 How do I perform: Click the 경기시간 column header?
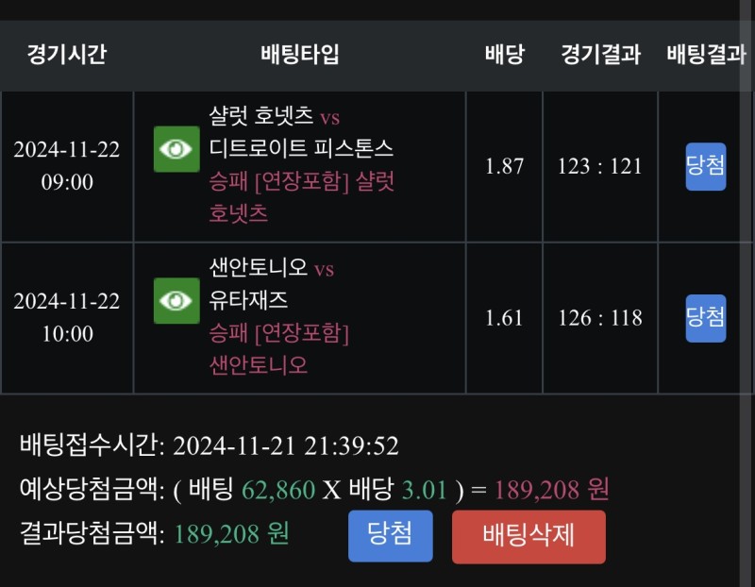pos(66,55)
